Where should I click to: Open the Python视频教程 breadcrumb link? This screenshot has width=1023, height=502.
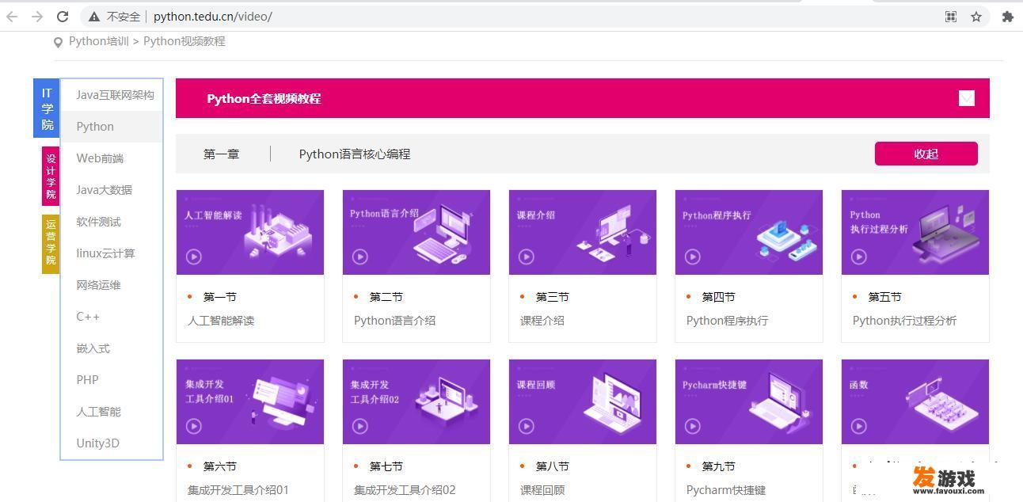click(x=184, y=41)
